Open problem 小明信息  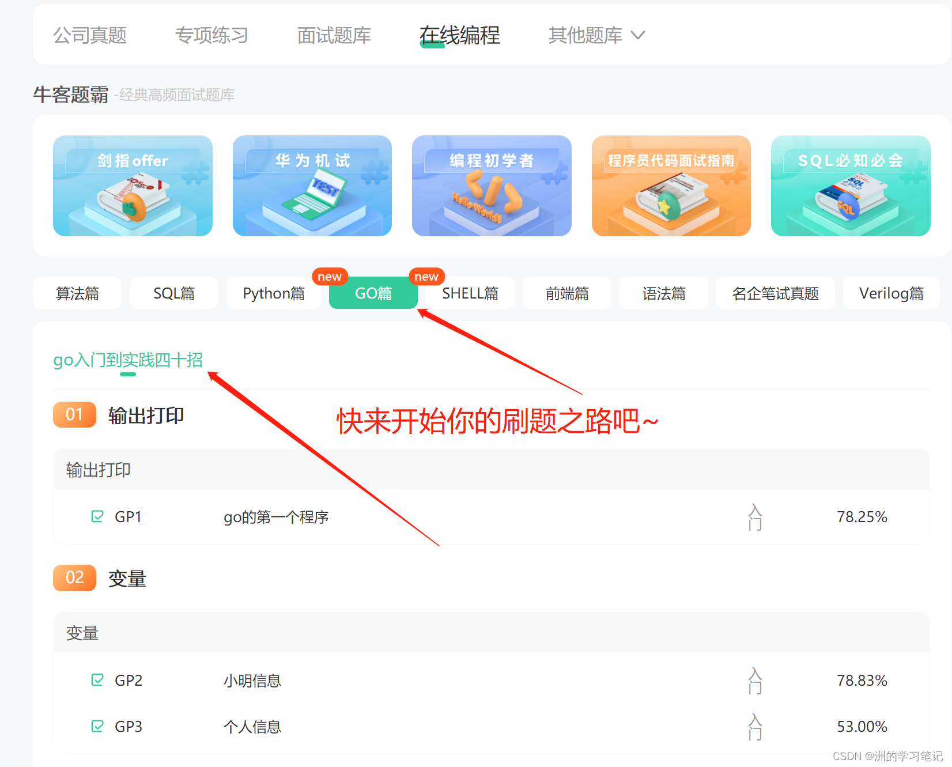tap(252, 681)
